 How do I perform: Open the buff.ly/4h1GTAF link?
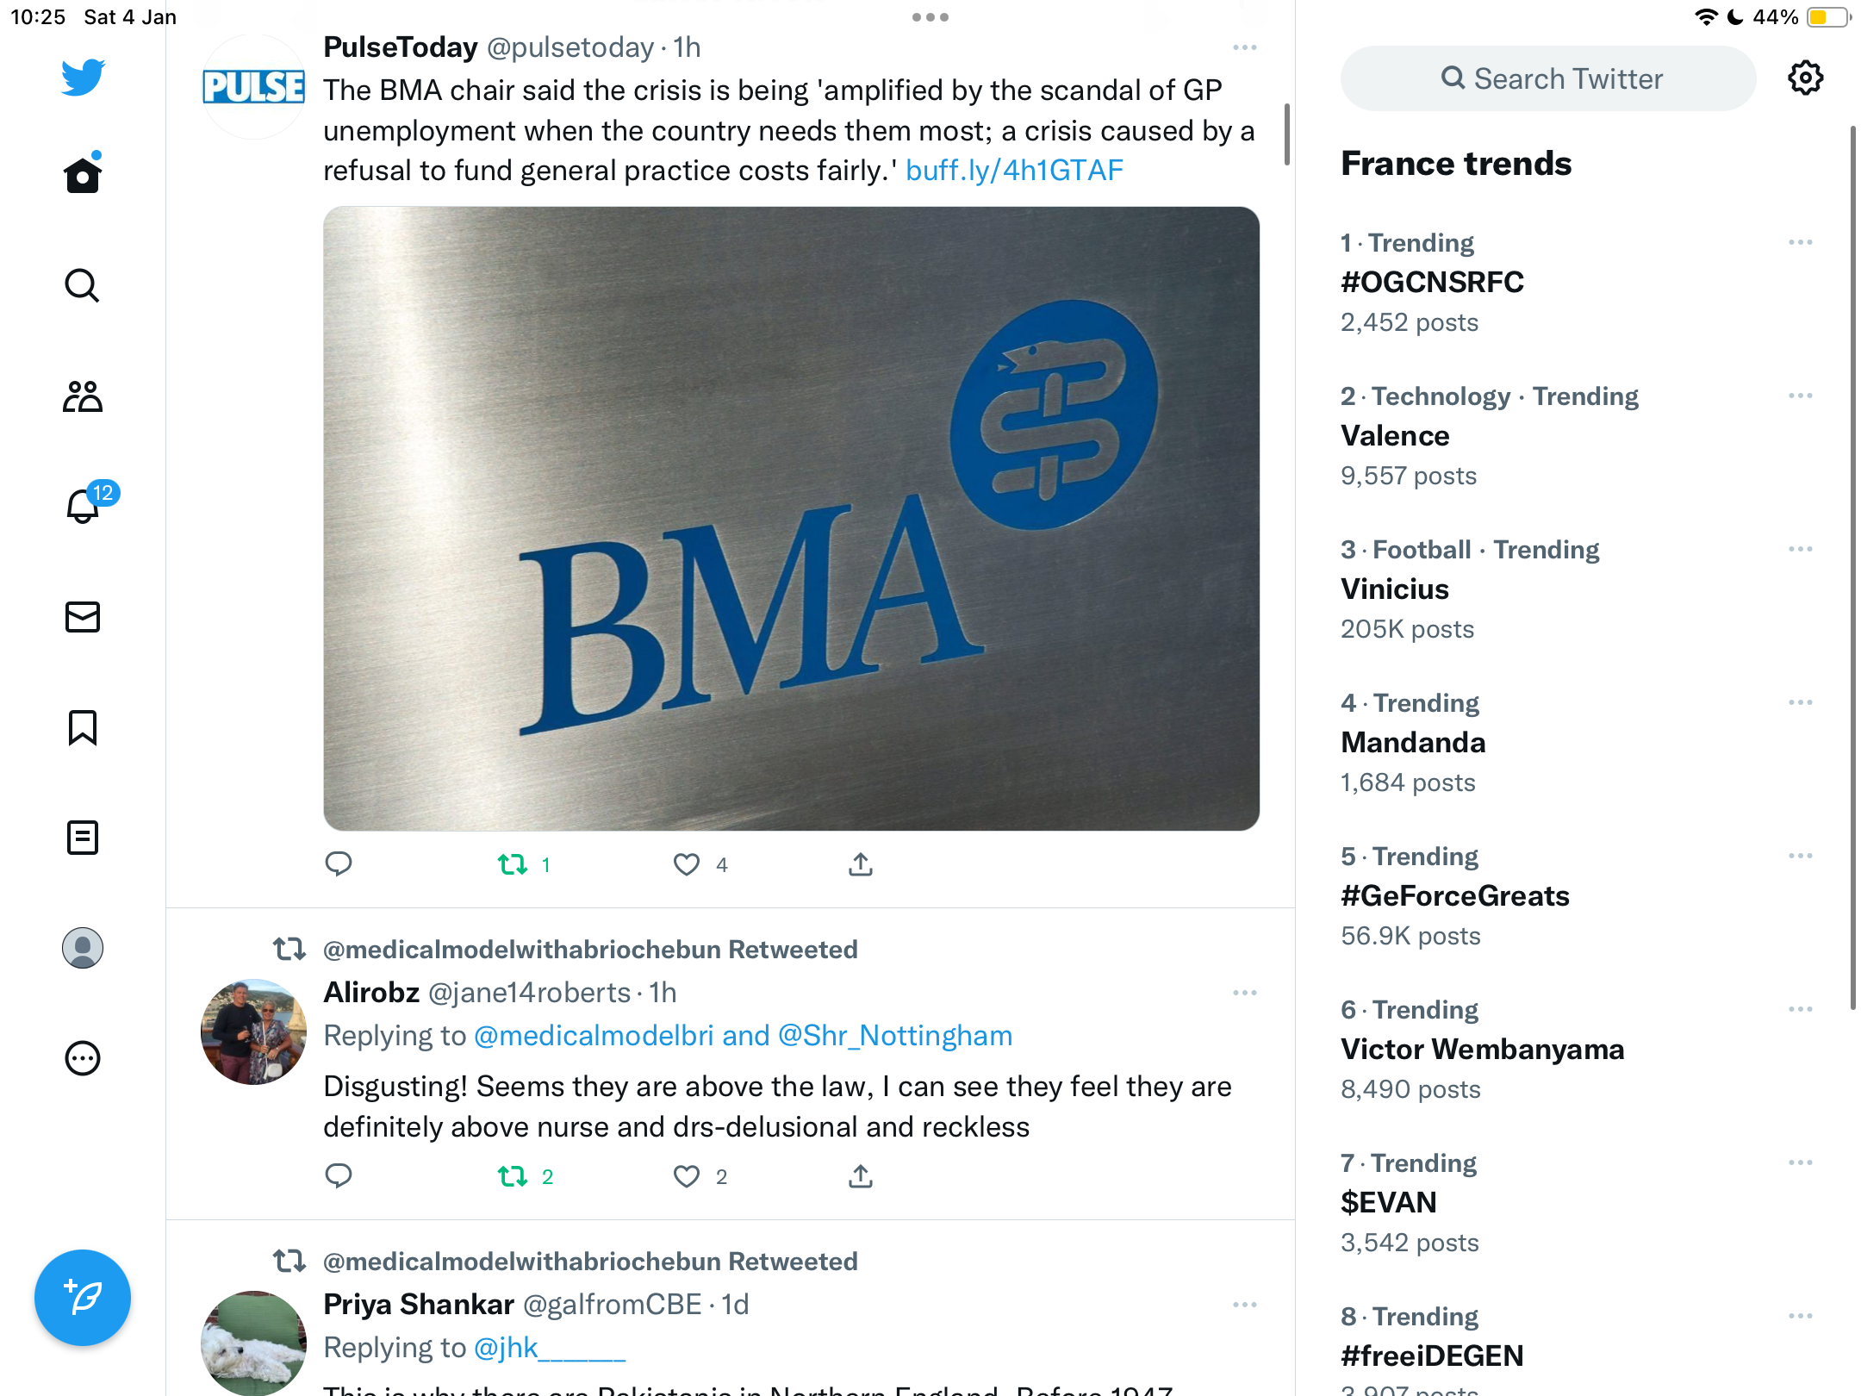[1014, 171]
